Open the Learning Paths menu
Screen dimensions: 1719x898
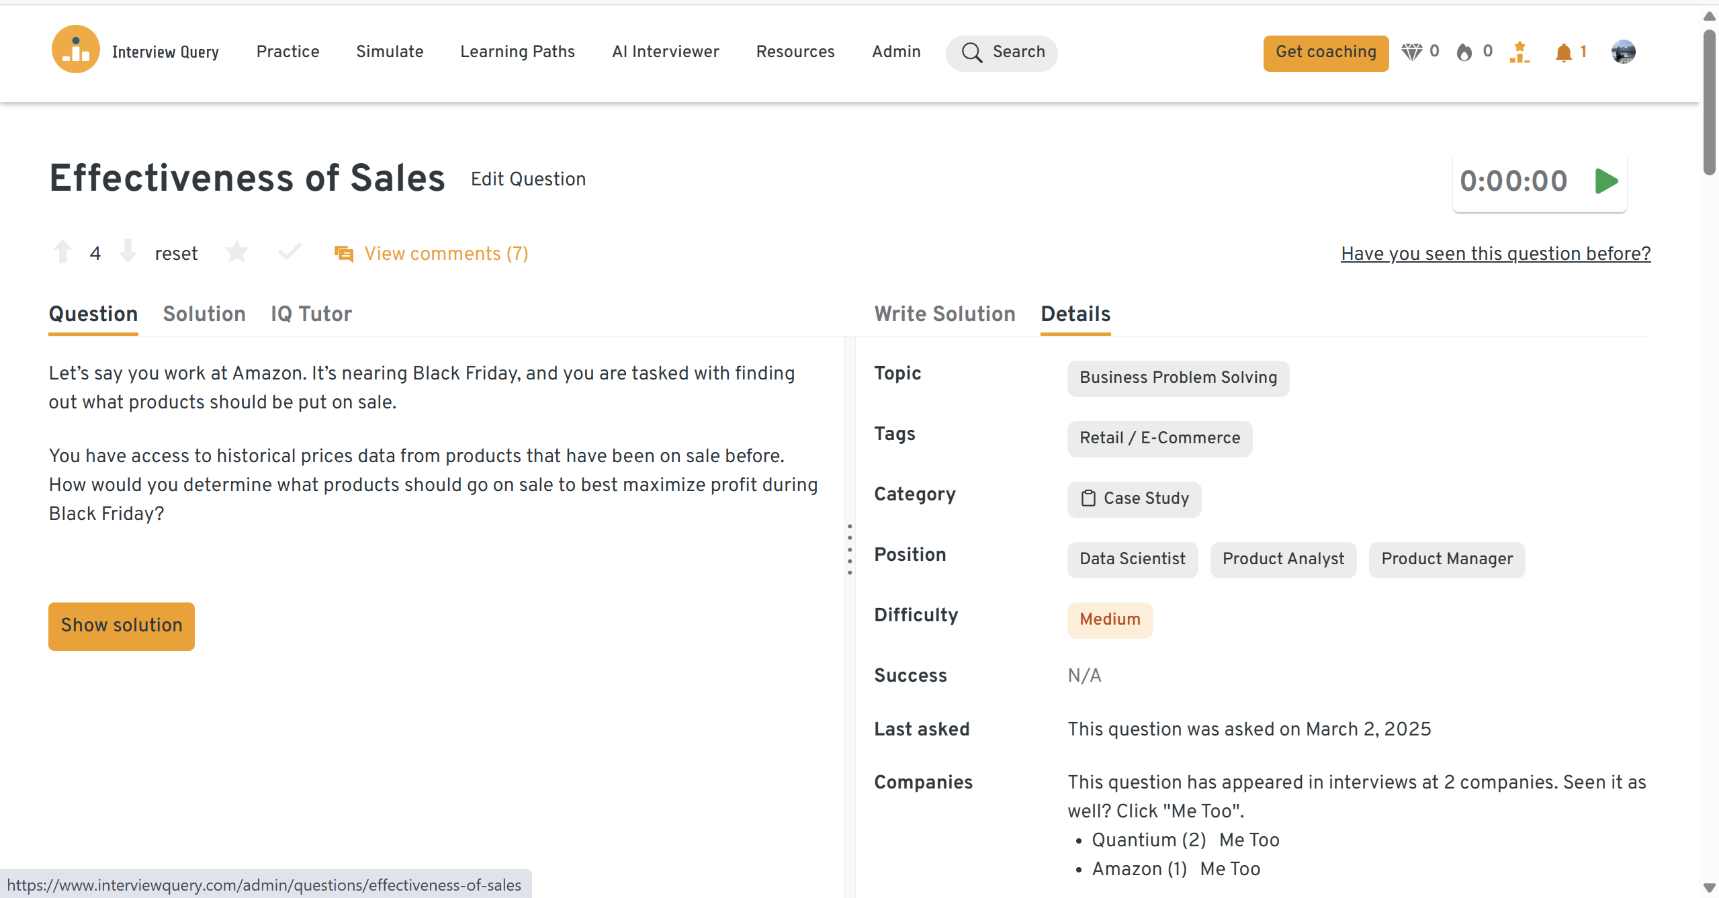tap(517, 52)
